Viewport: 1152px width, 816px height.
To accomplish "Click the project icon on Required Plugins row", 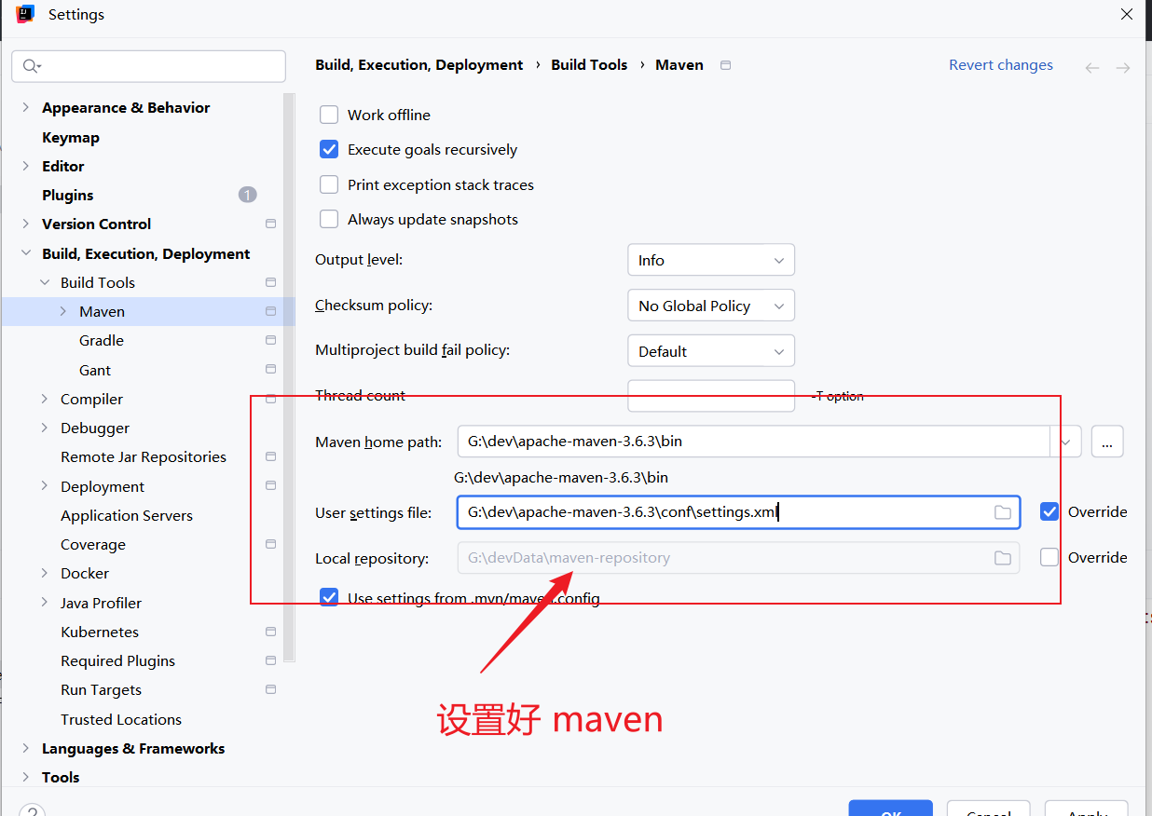I will point(271,660).
